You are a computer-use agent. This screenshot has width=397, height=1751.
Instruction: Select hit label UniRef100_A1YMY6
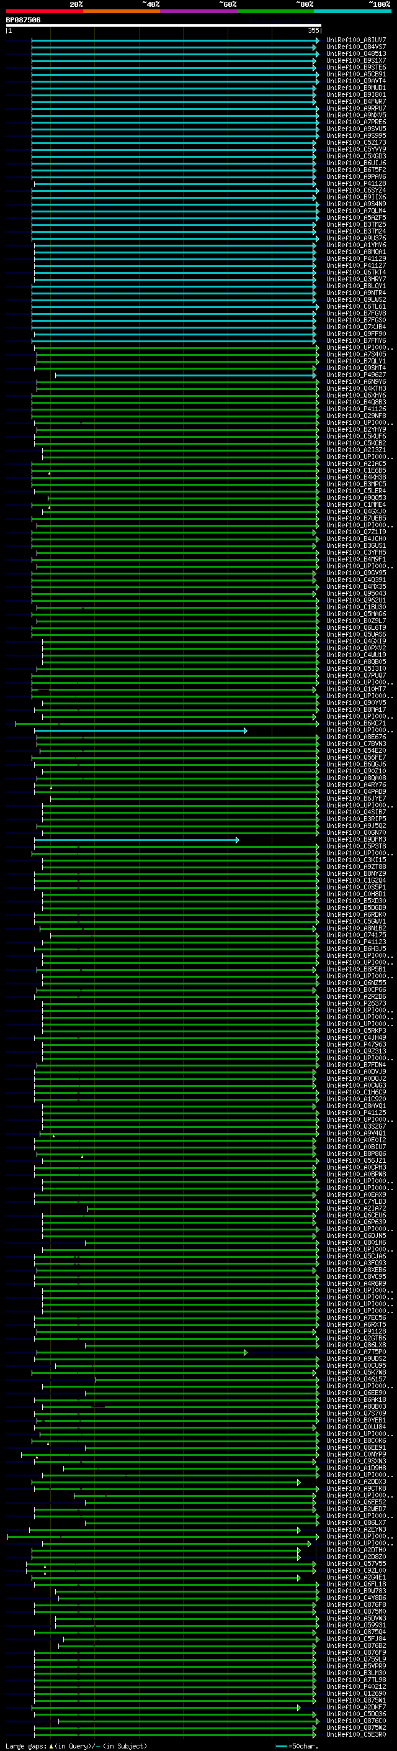[x=356, y=245]
